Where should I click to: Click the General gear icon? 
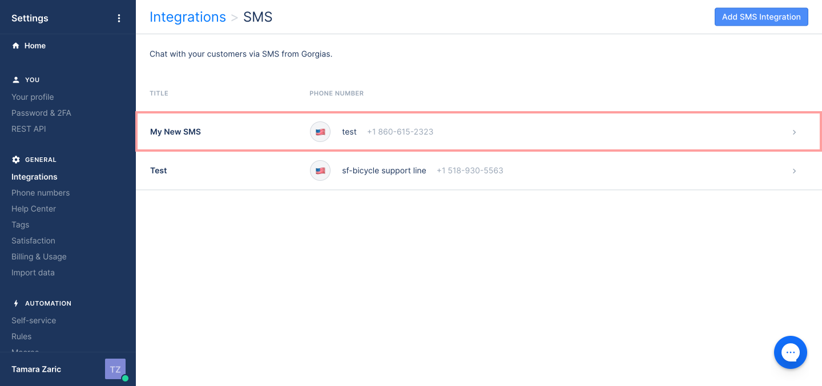(x=16, y=160)
